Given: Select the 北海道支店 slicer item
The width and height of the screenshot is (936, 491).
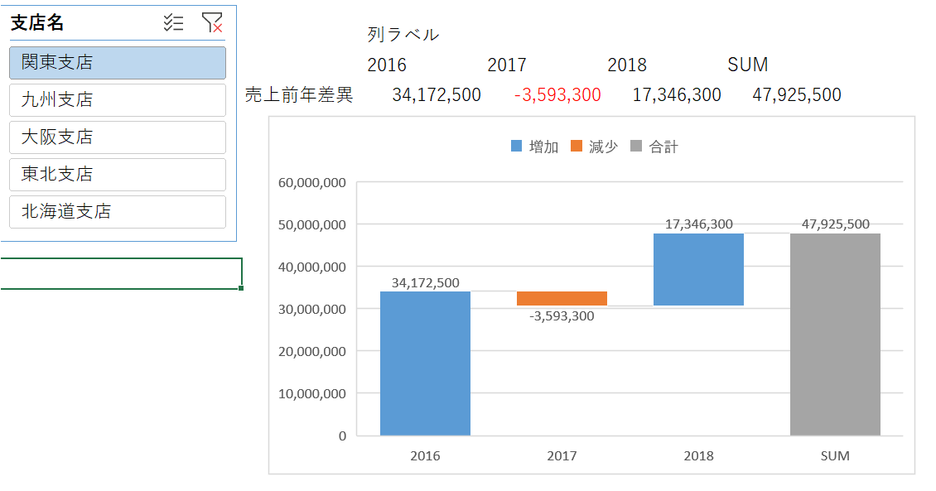Looking at the screenshot, I should (117, 212).
